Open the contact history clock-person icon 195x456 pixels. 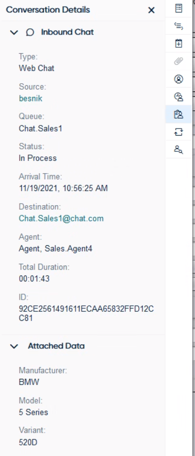(x=179, y=96)
